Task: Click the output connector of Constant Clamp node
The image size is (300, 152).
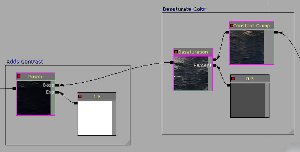Action: point(227,32)
